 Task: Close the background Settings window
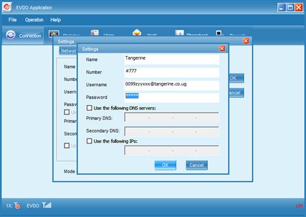click(x=246, y=41)
